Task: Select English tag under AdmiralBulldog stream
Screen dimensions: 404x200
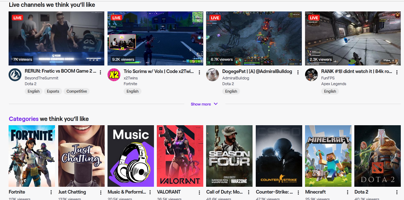Action: click(231, 91)
